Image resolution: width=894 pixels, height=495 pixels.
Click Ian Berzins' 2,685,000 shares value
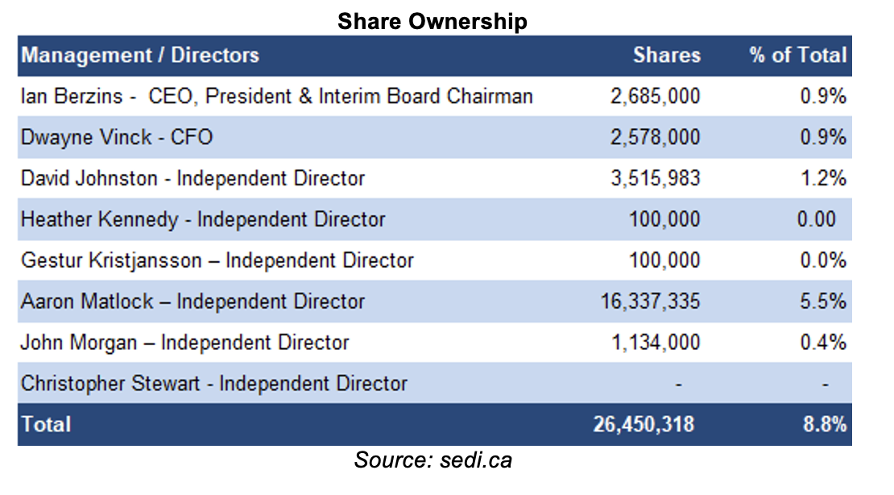655,96
